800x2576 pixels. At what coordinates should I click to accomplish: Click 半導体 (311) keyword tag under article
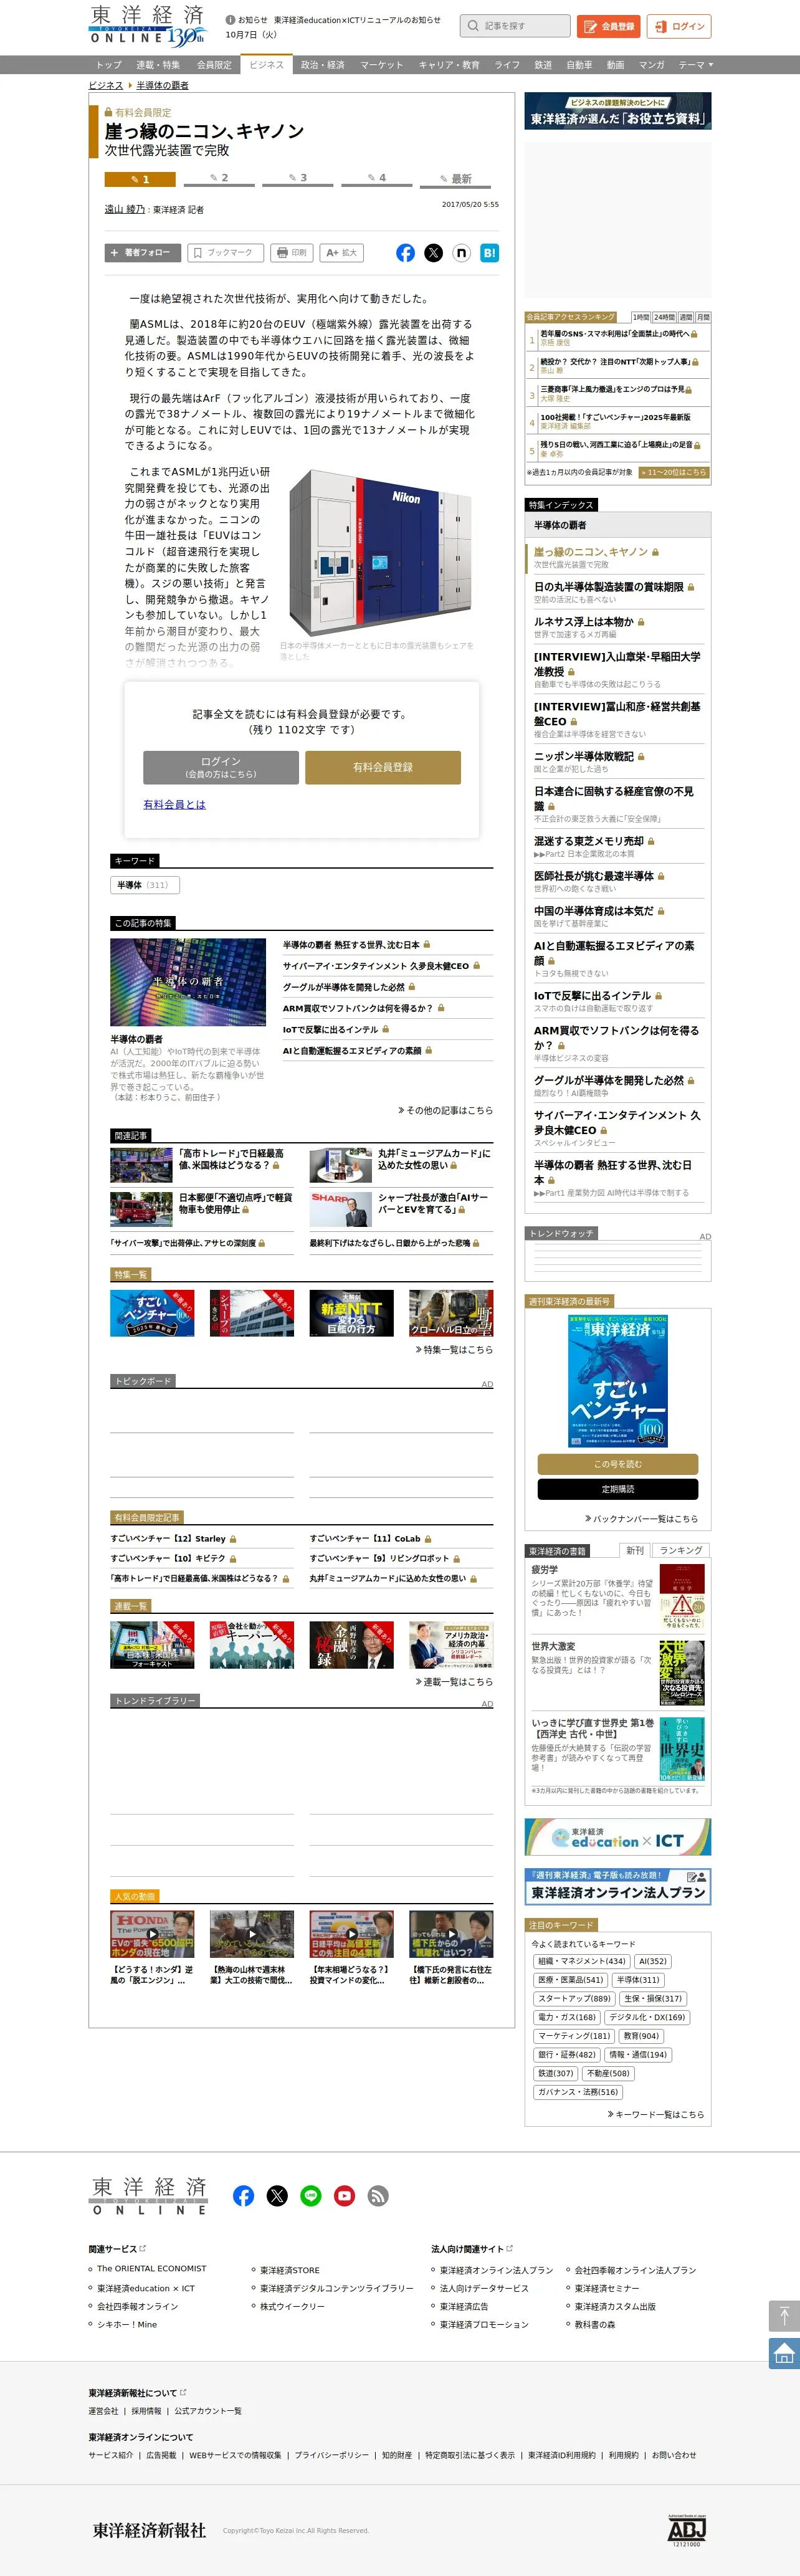pyautogui.click(x=144, y=885)
